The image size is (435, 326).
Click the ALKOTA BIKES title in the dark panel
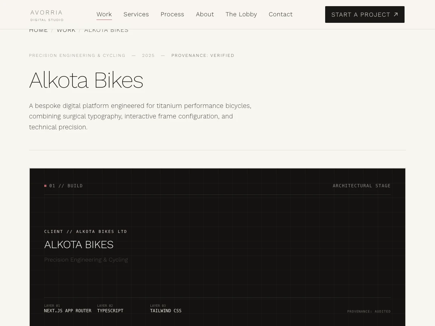click(x=79, y=245)
